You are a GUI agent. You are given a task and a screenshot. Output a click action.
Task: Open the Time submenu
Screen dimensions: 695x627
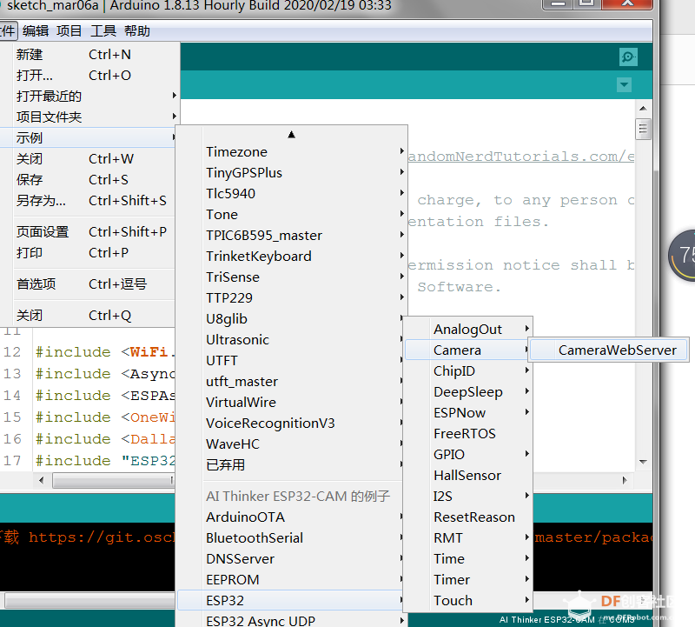468,558
